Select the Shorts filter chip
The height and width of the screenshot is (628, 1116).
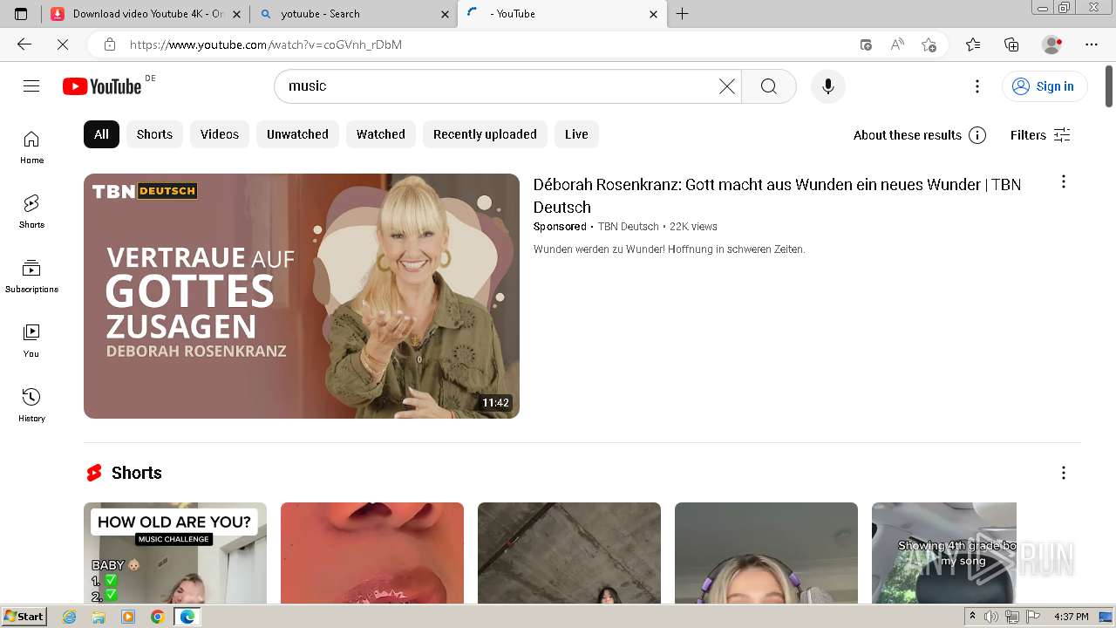[x=154, y=134]
